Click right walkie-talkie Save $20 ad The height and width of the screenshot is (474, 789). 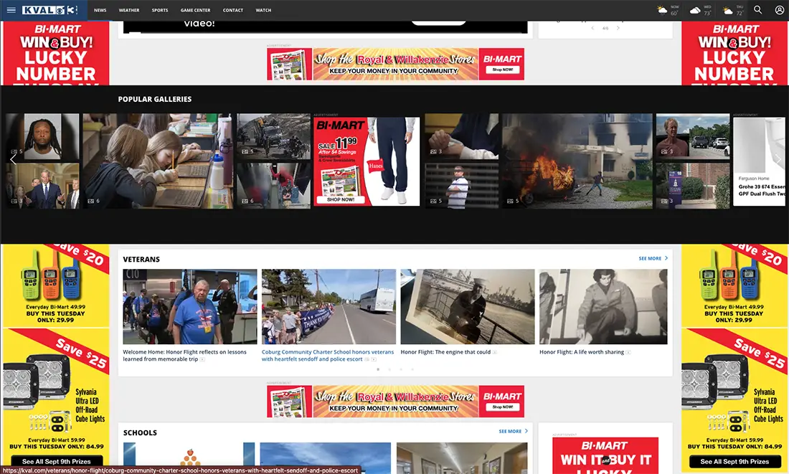pyautogui.click(x=734, y=285)
